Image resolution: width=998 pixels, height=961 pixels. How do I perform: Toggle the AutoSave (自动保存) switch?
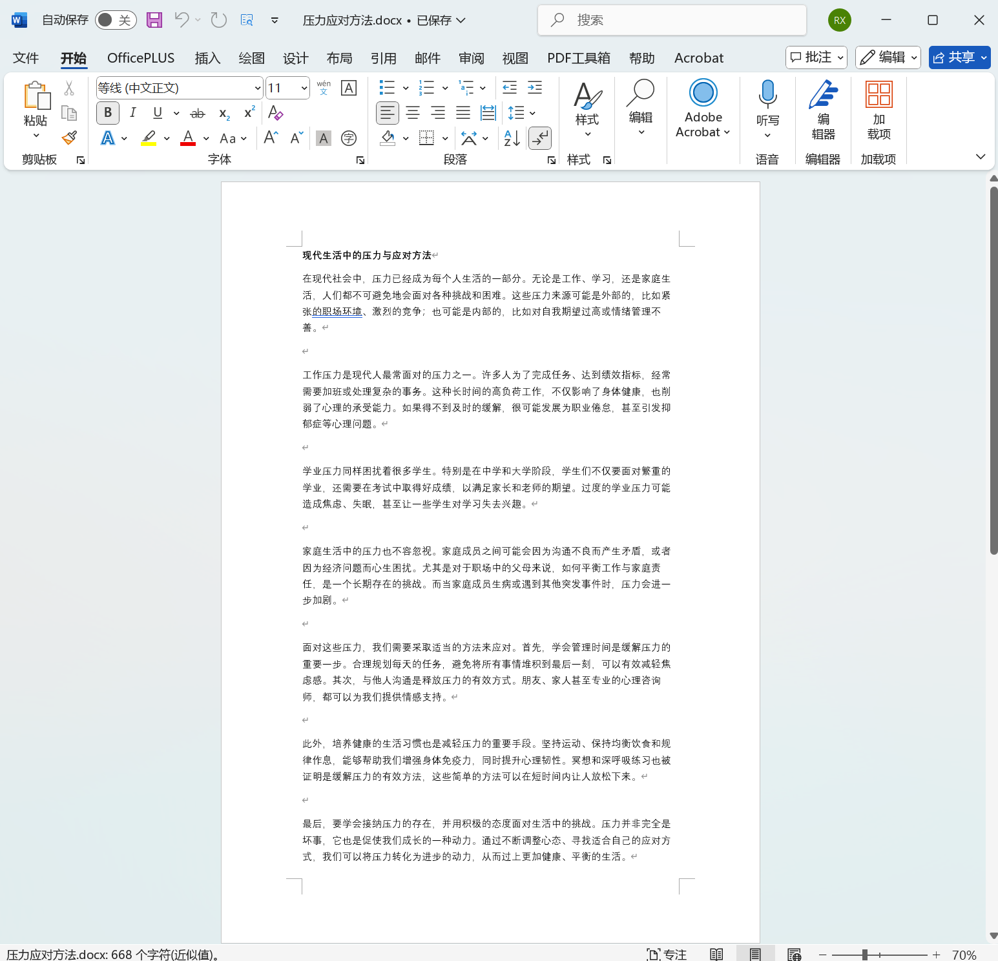point(115,20)
